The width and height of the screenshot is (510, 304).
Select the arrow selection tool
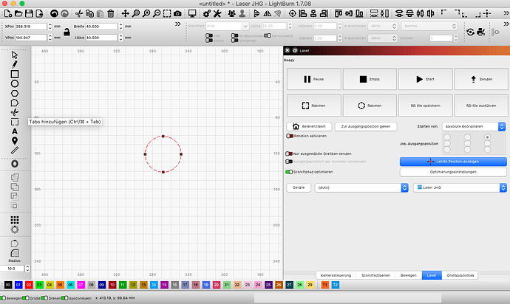click(15, 55)
